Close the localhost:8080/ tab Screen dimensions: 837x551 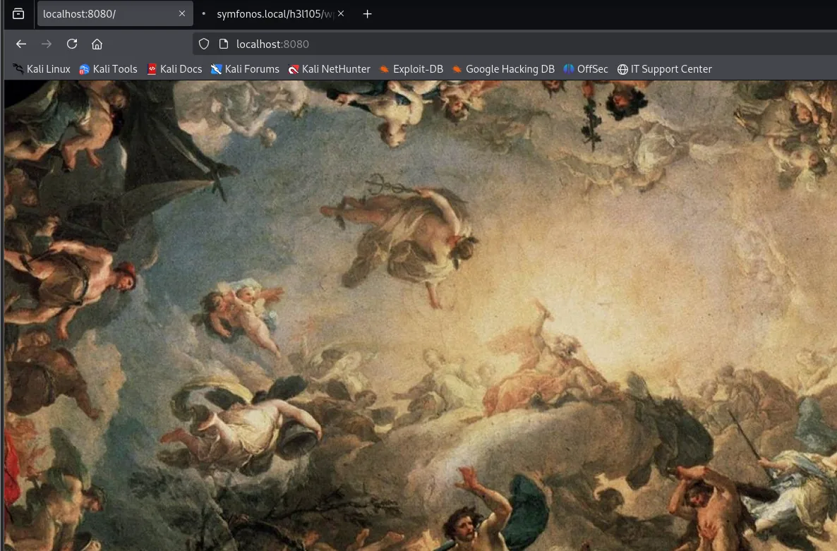point(182,14)
